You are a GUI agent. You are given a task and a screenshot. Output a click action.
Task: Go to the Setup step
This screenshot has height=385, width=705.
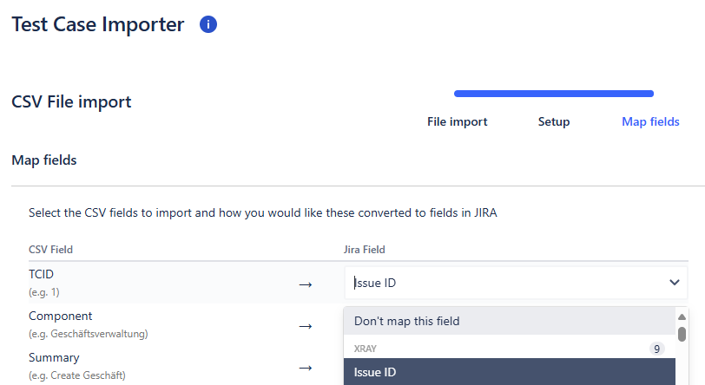553,121
